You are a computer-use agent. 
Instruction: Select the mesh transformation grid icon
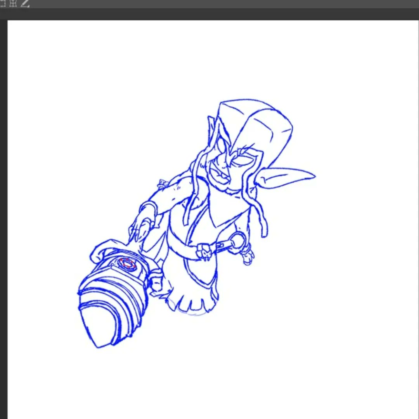[13, 3]
